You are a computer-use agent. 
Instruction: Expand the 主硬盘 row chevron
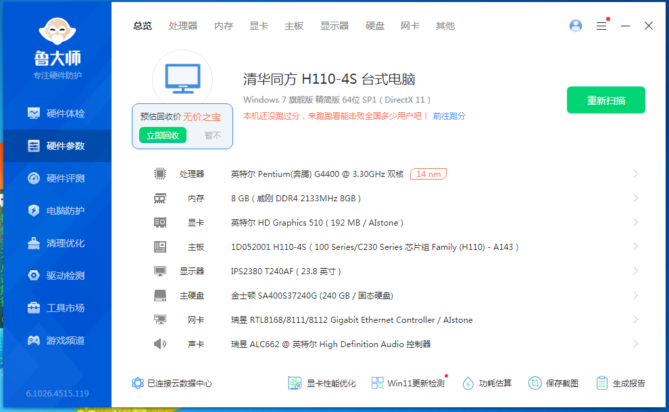pyautogui.click(x=635, y=296)
